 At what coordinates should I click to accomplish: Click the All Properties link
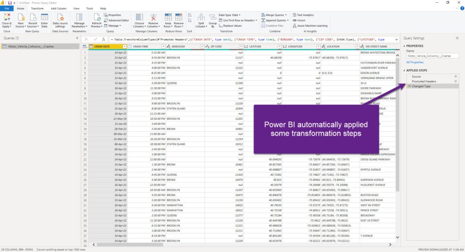click(x=415, y=62)
